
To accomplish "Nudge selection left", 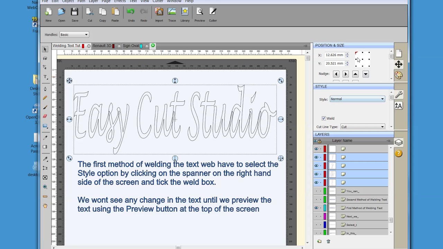I will (336, 74).
